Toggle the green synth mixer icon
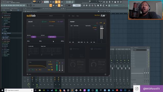Image resolution: width=163 pixels, height=92 pixels. click(57, 63)
